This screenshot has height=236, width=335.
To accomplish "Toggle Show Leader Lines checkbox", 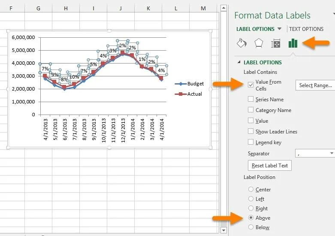I will (x=250, y=131).
